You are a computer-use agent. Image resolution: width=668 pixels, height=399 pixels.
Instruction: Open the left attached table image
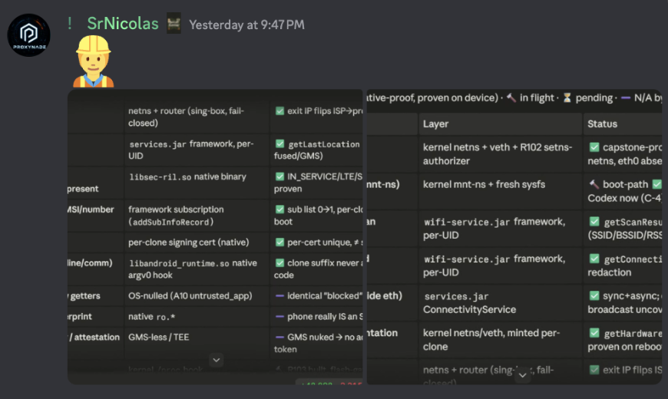pos(215,237)
